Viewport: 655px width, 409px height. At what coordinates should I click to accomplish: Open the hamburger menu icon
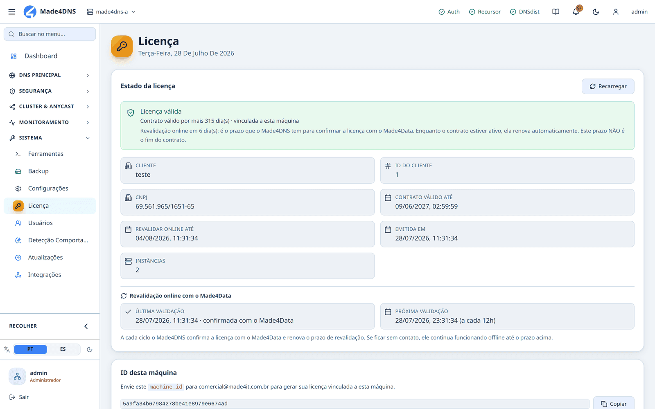click(x=12, y=12)
